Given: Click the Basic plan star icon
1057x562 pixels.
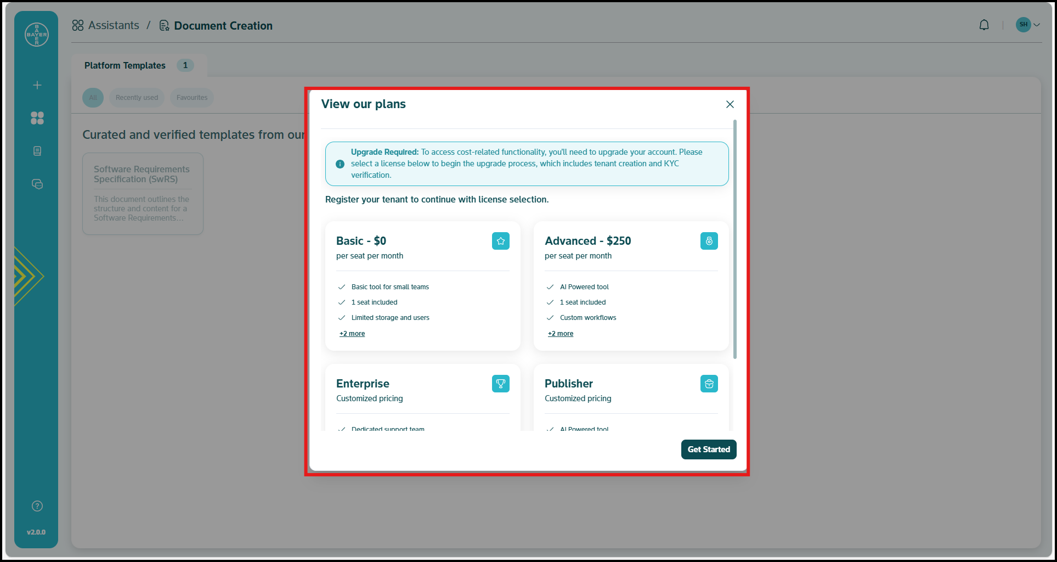Looking at the screenshot, I should tap(500, 241).
